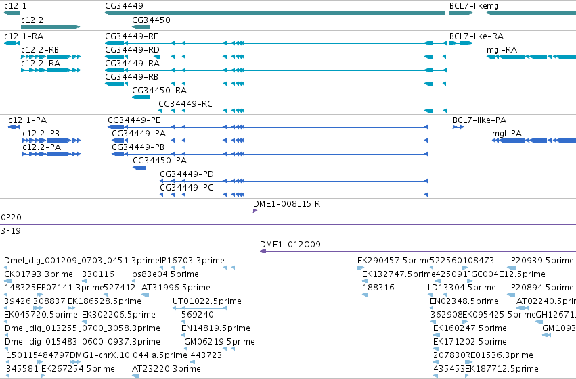Select the c12.2-RA transcript
This screenshot has height=379, width=576.
51,70
